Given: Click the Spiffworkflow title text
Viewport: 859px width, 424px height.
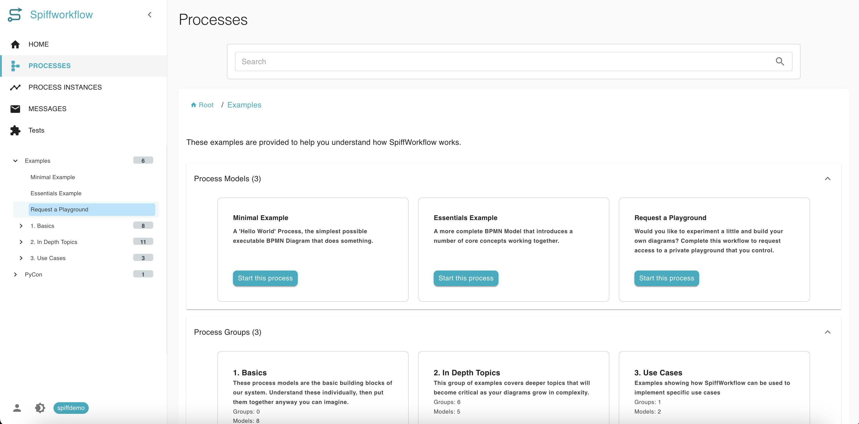Looking at the screenshot, I should point(61,15).
